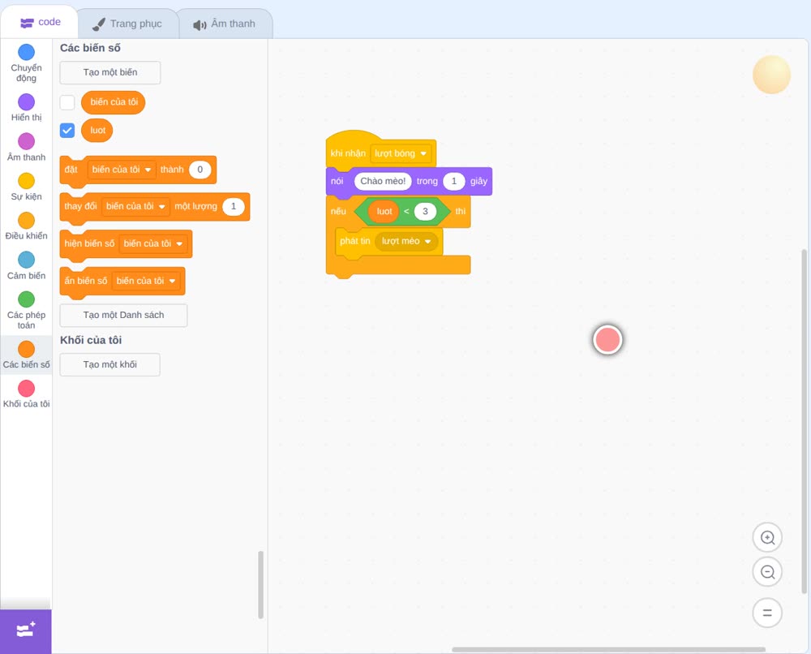811x654 pixels.
Task: Select the Hiển thị category circle
Action: 27,102
